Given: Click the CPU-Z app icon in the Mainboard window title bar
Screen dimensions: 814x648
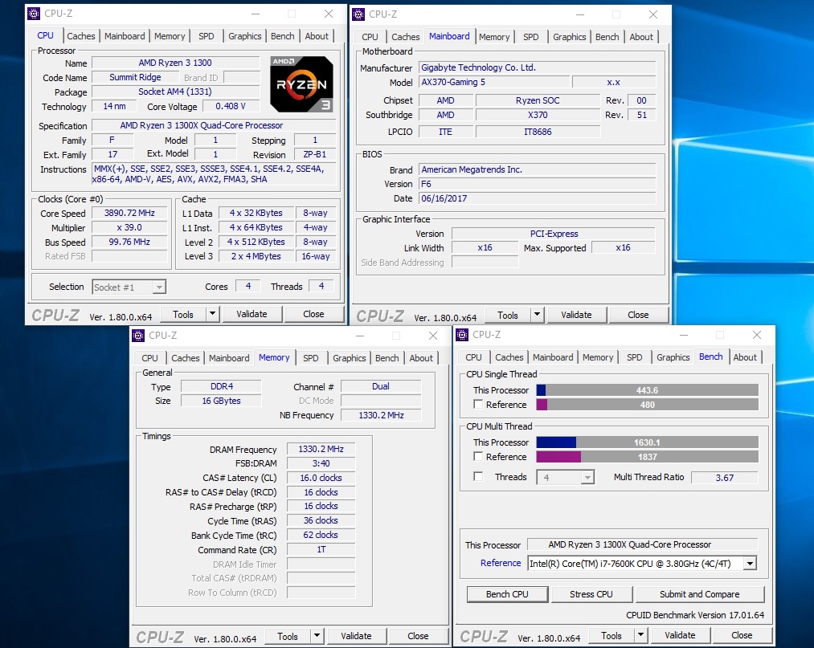Looking at the screenshot, I should point(358,14).
